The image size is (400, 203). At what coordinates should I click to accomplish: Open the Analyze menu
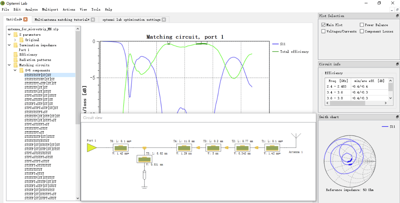[31, 9]
